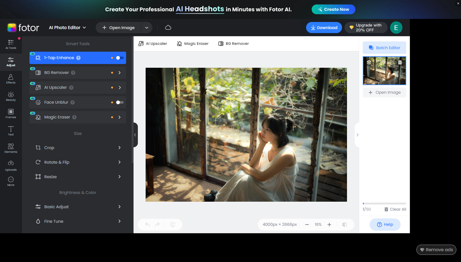Open the Text tool from the sidebar
The height and width of the screenshot is (262, 461).
click(x=11, y=132)
